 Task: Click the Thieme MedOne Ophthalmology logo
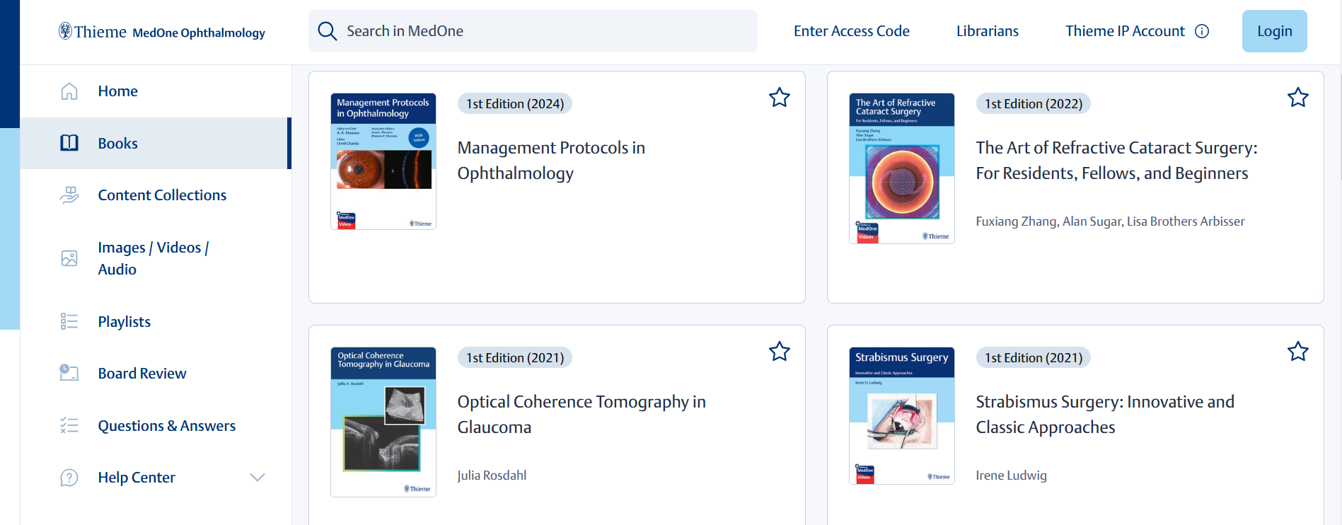162,32
